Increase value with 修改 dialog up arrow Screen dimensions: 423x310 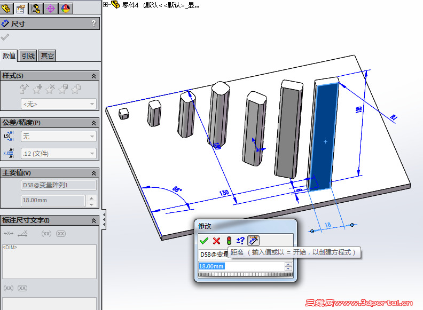pos(288,265)
